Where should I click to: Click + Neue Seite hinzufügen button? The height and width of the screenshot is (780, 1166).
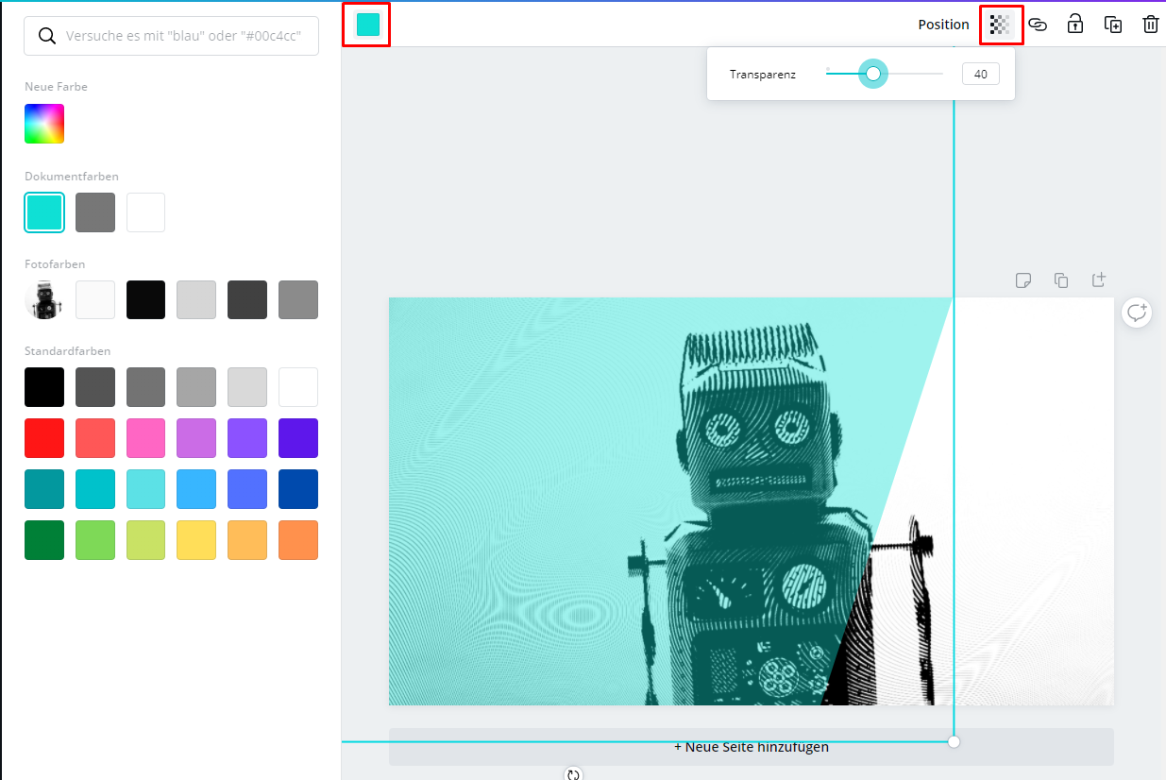point(752,747)
